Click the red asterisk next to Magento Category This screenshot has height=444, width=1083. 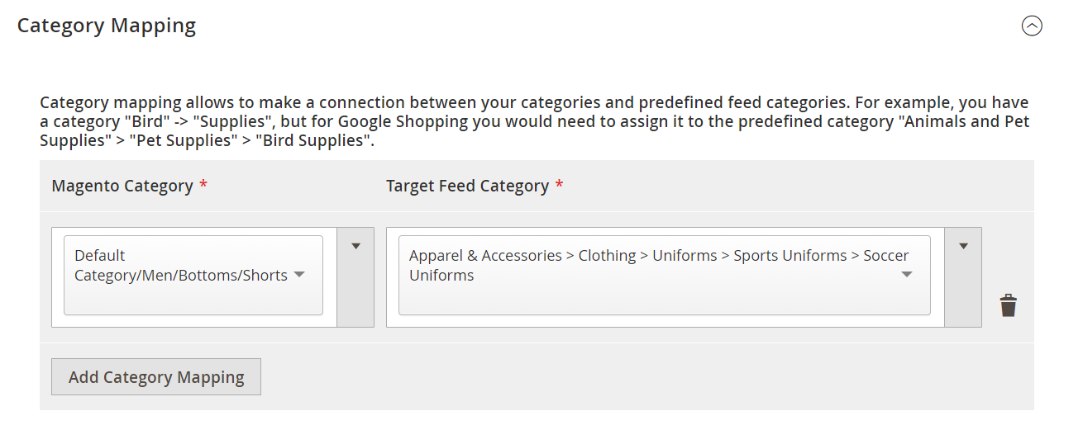coord(203,185)
